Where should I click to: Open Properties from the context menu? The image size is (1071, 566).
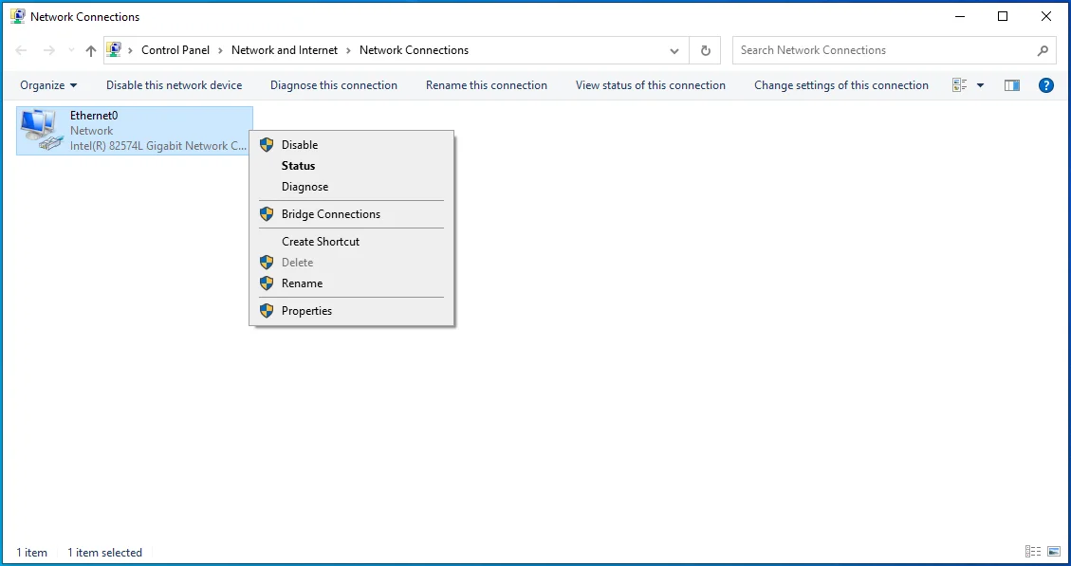tap(351, 311)
